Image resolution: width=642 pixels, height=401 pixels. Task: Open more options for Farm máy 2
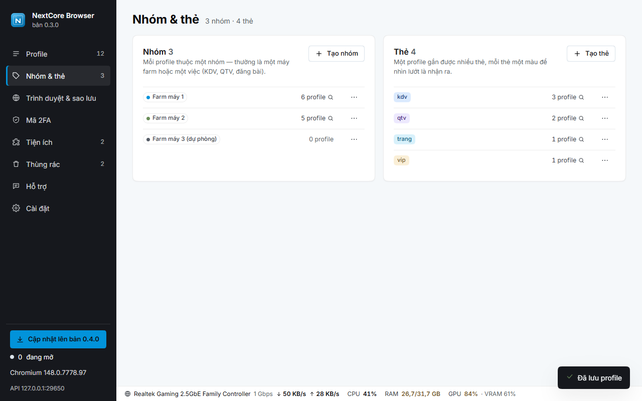coord(354,118)
